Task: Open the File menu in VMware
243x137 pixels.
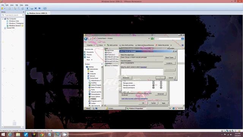Action: (3, 5)
